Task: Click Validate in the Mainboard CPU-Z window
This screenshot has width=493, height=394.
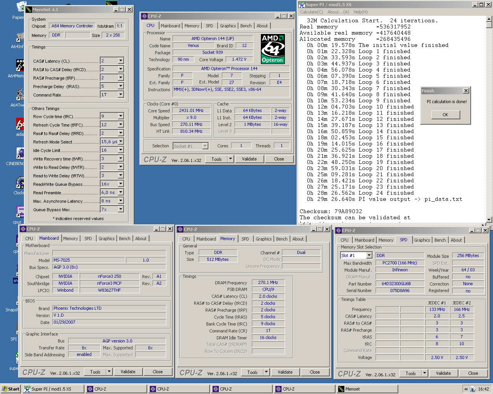Action: pyautogui.click(x=128, y=372)
